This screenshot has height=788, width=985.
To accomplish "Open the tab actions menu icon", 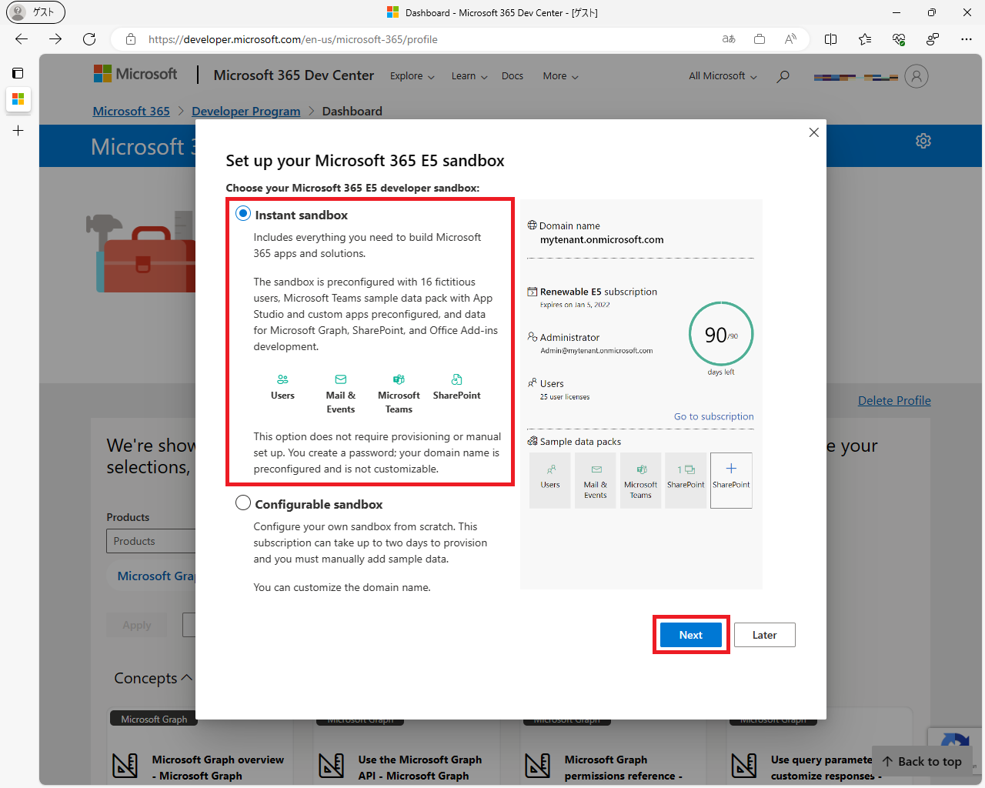I will (18, 73).
